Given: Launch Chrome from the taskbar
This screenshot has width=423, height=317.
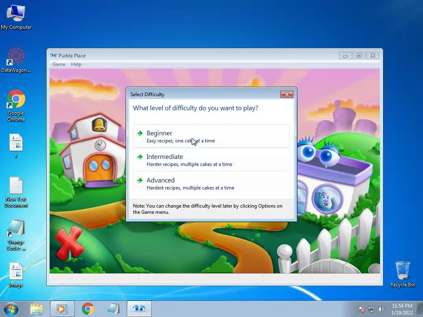Looking at the screenshot, I should click(88, 309).
